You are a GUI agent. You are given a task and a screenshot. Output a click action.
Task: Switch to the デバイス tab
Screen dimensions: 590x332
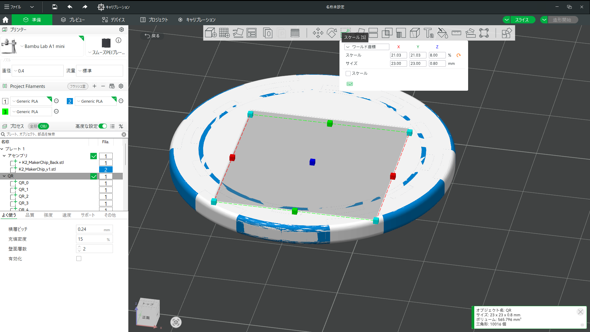tap(113, 20)
